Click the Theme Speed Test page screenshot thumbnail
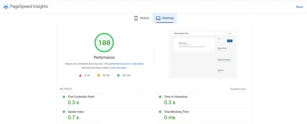 tap(203, 54)
